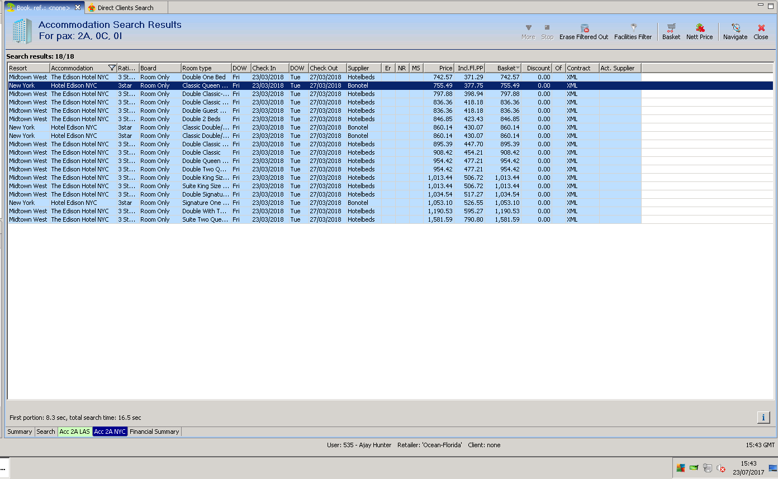Open the Financial Summary tab
Viewport: 778px width, 479px height.
pyautogui.click(x=154, y=432)
